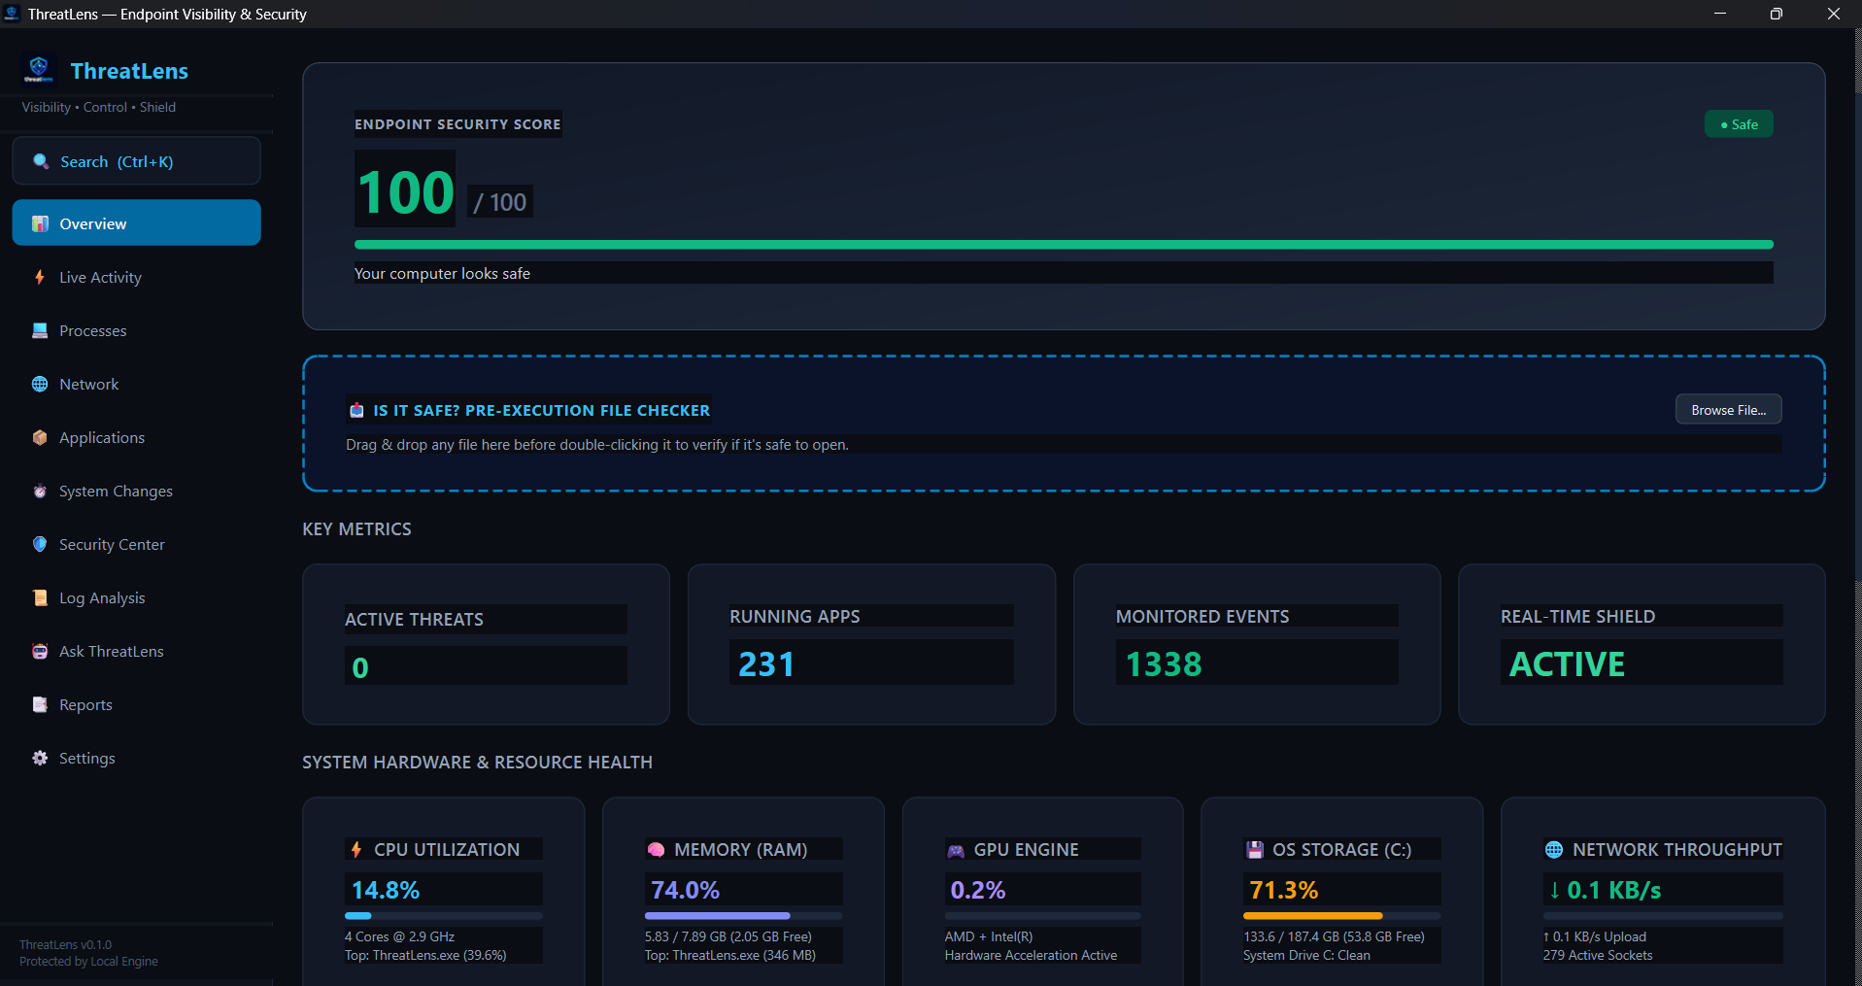Viewport: 1862px width, 986px height.
Task: Click the Safe status badge
Action: [x=1739, y=124]
